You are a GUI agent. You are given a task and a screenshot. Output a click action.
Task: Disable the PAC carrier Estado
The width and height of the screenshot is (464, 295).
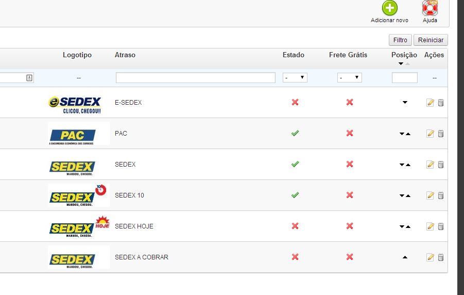[295, 133]
